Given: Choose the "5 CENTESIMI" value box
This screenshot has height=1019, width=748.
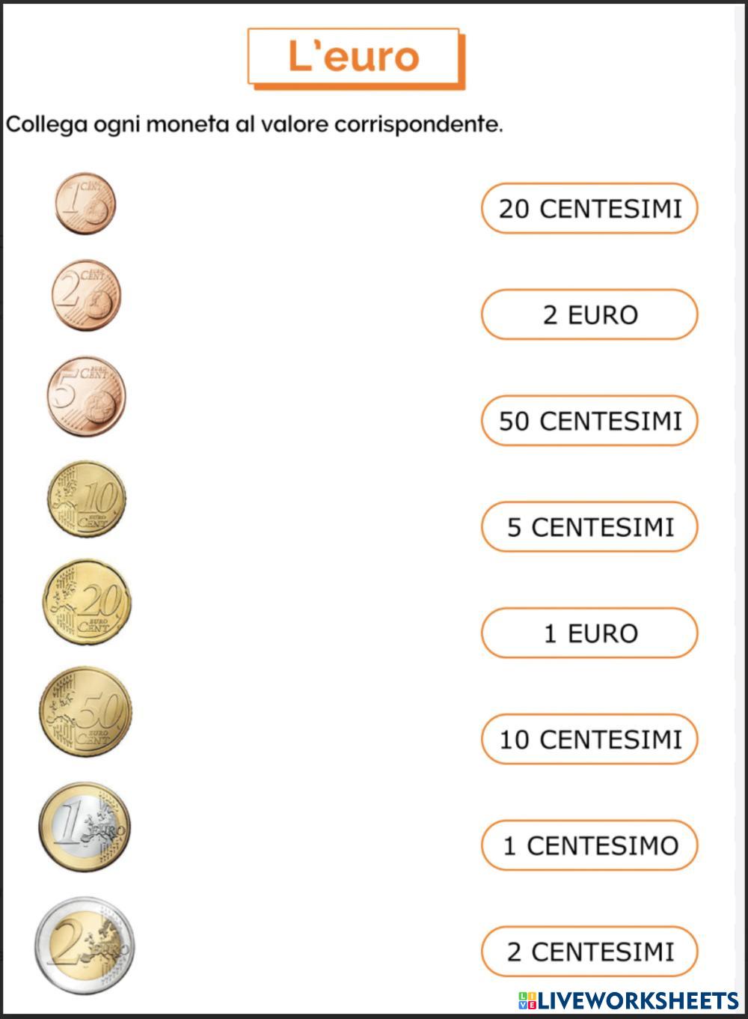Looking at the screenshot, I should [x=589, y=527].
